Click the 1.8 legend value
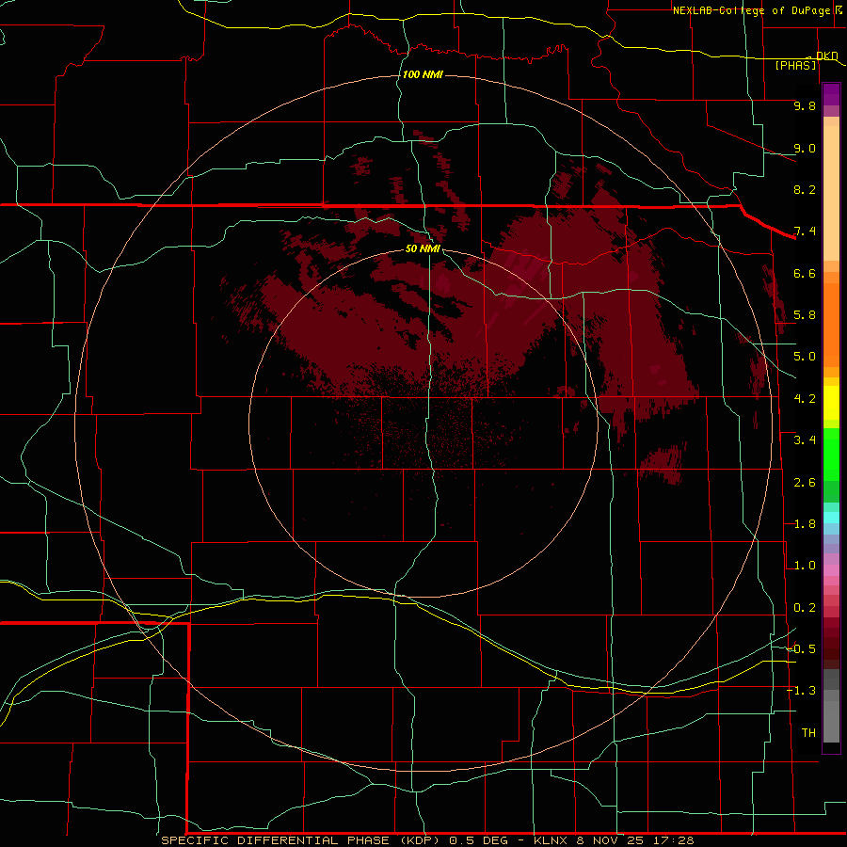847x847 pixels. click(805, 524)
